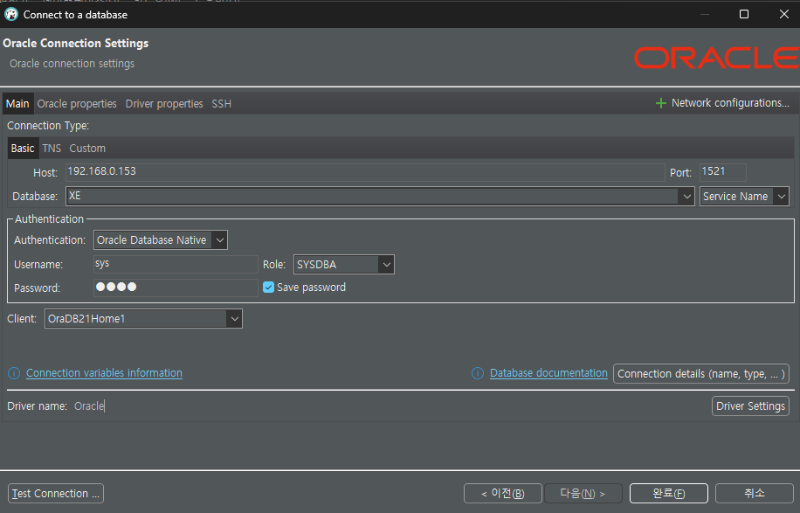Click the 다음(N) next button
800x513 pixels.
pyautogui.click(x=583, y=494)
